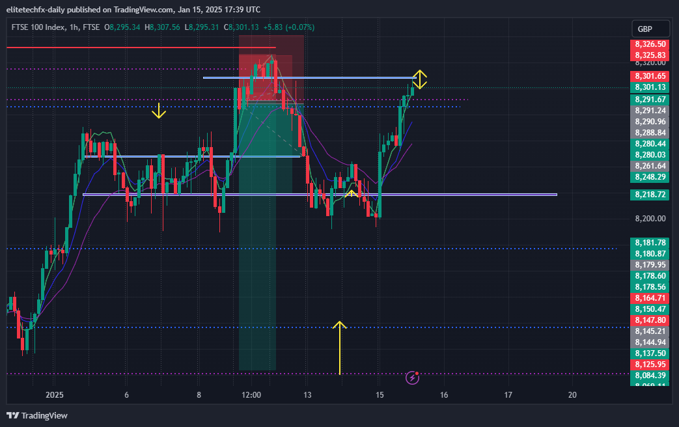This screenshot has width=679, height=427.
Task: Select the 8,325.83 price label
Action: pos(650,55)
